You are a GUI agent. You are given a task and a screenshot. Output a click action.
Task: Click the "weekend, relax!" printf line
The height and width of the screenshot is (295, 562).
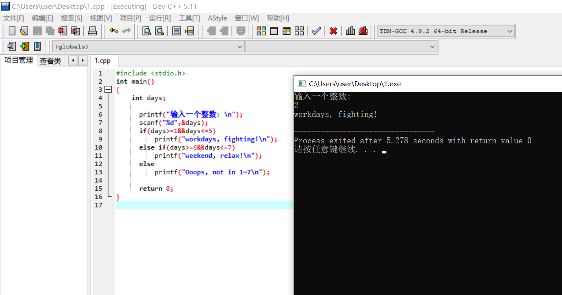click(208, 156)
